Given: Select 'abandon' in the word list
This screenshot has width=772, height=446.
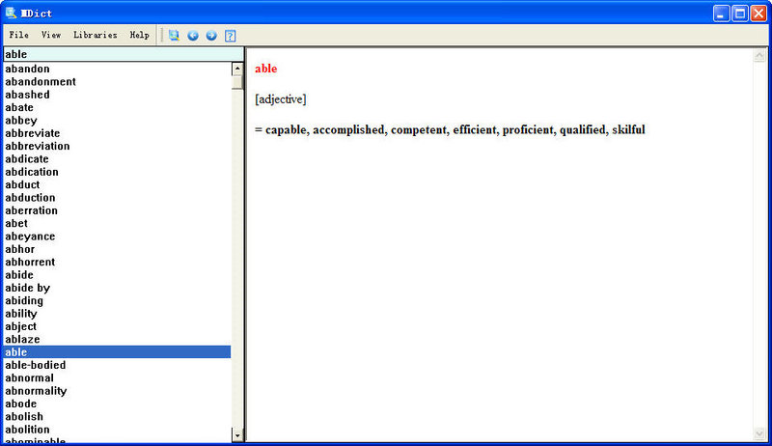Looking at the screenshot, I should click(27, 70).
